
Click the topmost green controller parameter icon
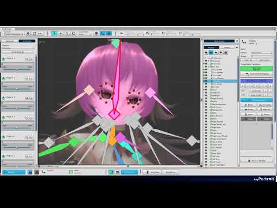[x=3, y=58]
